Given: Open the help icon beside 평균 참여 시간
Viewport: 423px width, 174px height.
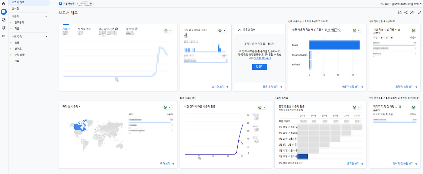Looking at the screenshot, I should coord(116,29).
